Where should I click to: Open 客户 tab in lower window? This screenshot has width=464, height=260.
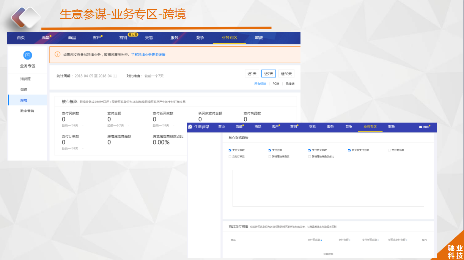[275, 127]
